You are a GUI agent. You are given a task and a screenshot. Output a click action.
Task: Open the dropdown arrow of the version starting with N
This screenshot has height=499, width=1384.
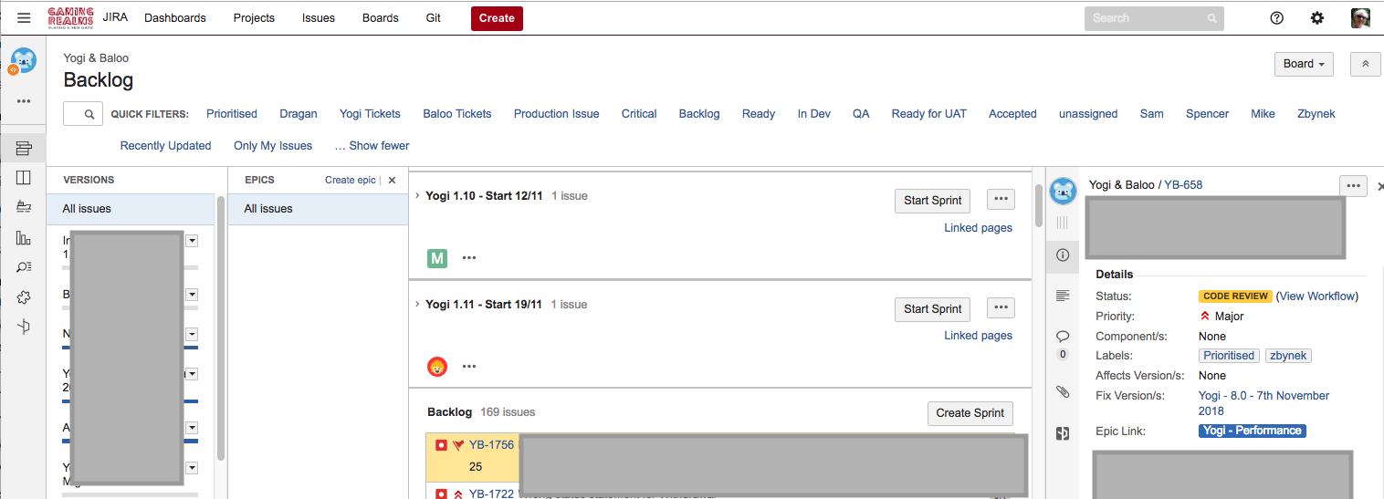(x=192, y=335)
